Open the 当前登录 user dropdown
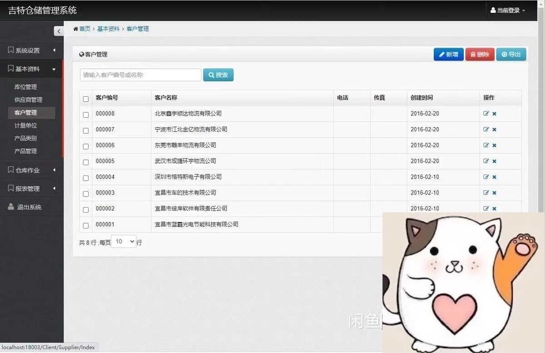 pos(508,10)
